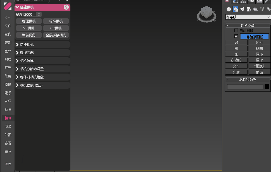
Task: Click the 当前视角 button
Action: 29,35
